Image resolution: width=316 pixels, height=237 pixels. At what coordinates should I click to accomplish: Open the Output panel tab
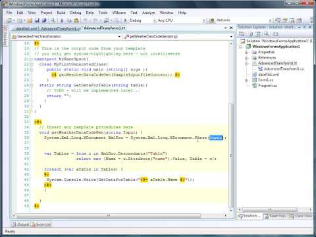(20, 224)
